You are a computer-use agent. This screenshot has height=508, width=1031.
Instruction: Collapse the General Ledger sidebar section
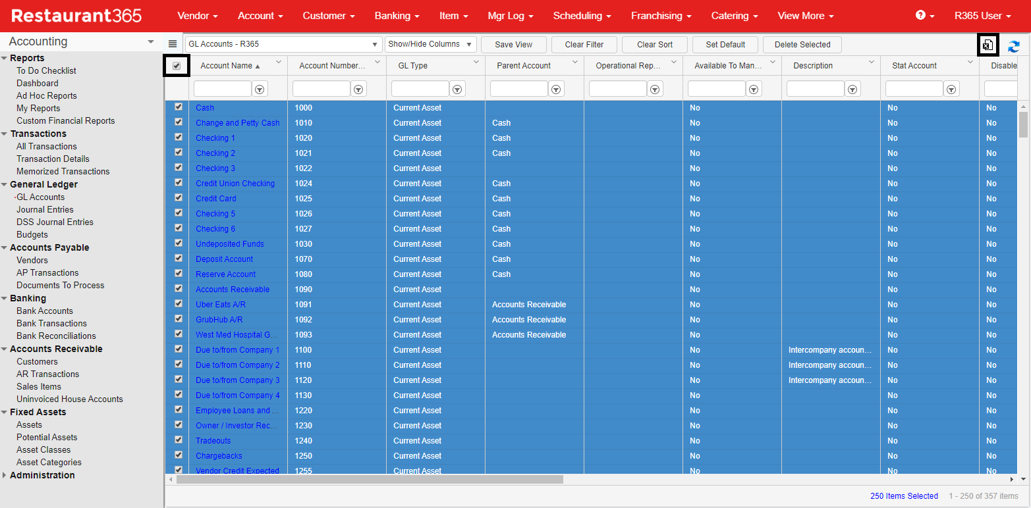coord(5,184)
